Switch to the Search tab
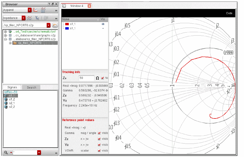Viewport: 244px width, 157px height. pyautogui.click(x=31, y=87)
